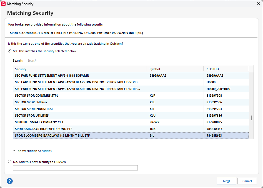Click the new security name text box
263x188 pixels.
(75, 168)
